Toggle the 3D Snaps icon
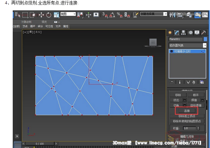The height and width of the screenshot is (148, 210). click(105, 15)
